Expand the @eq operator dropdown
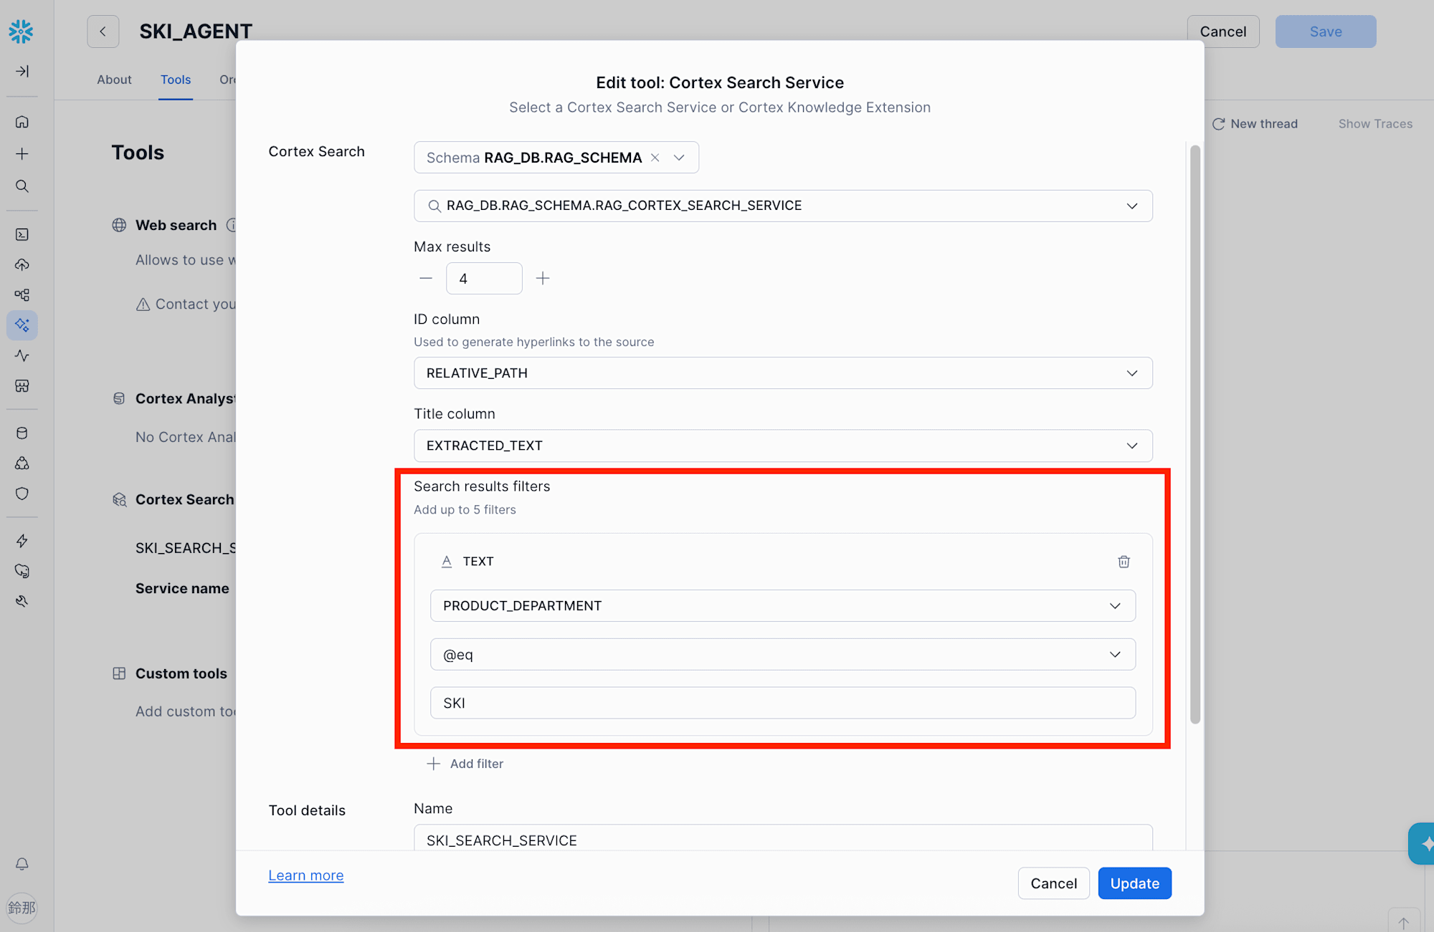Viewport: 1434px width, 932px height. (782, 655)
